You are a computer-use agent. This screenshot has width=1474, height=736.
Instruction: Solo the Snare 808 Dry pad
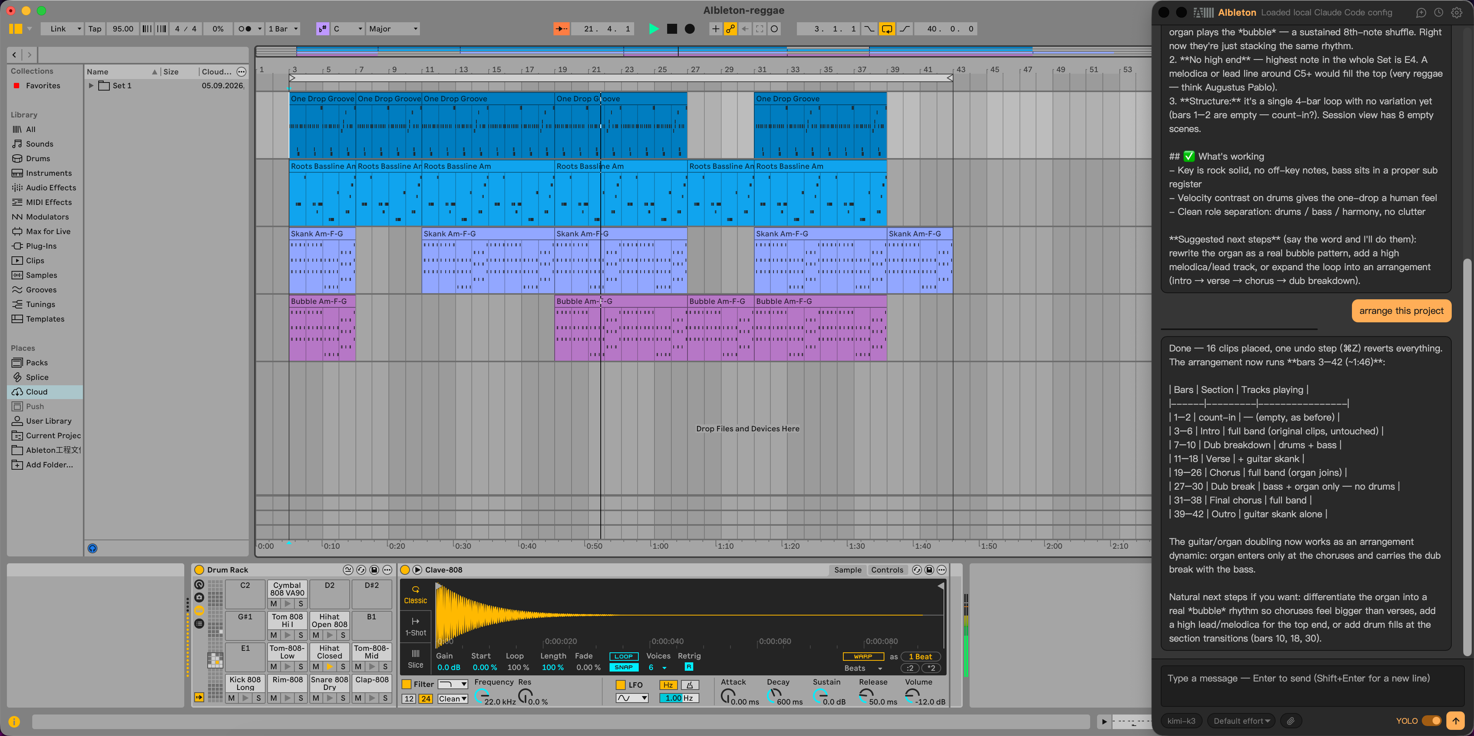coord(343,698)
